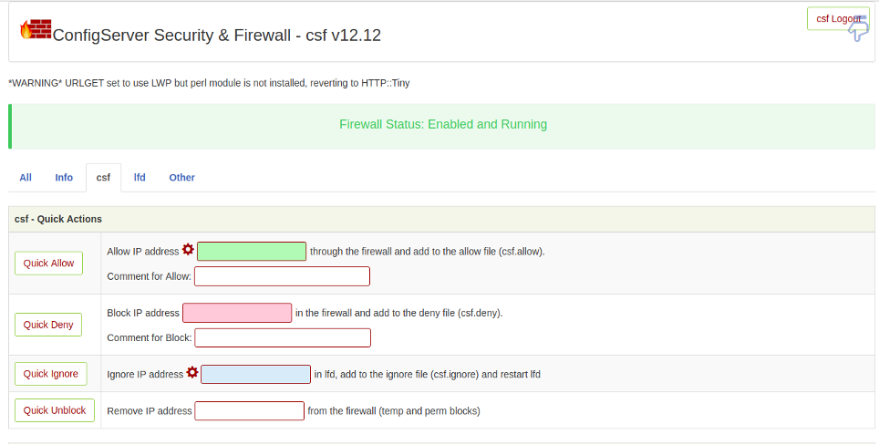Click the Quick Unblock button
Screen dimensions: 879x445
55,410
